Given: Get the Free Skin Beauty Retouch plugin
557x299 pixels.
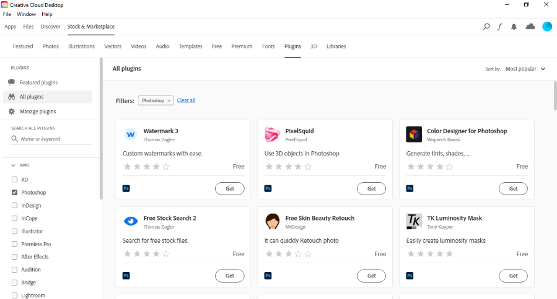Looking at the screenshot, I should [372, 276].
